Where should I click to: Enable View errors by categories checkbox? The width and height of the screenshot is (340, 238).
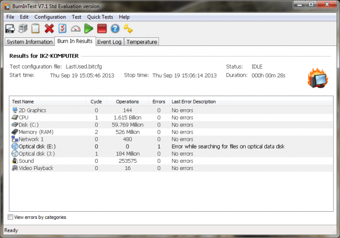[11, 217]
